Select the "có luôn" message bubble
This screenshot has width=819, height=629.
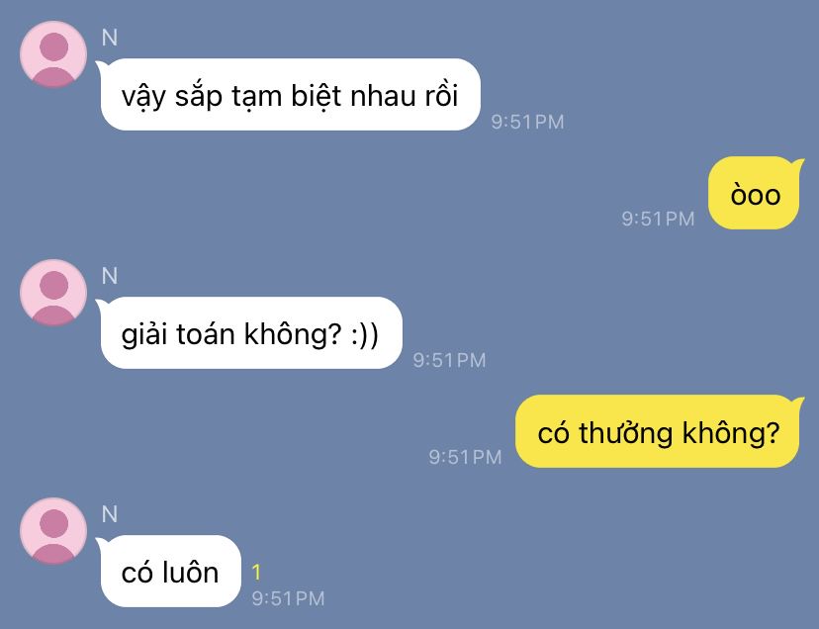tap(170, 571)
